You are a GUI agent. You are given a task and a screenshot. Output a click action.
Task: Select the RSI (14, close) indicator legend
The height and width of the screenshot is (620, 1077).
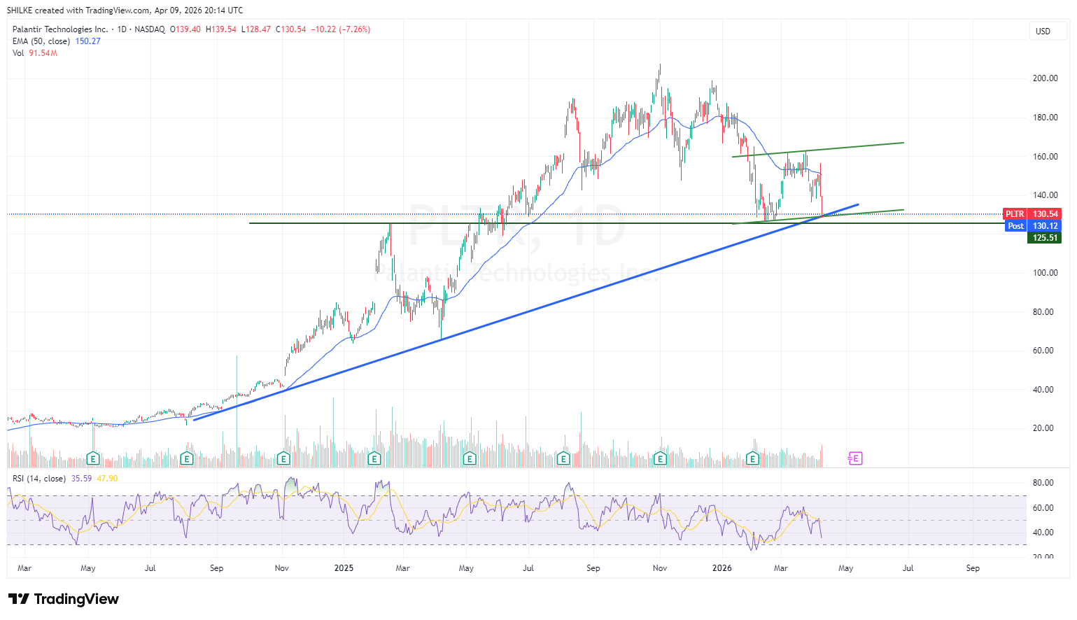pyautogui.click(x=39, y=479)
